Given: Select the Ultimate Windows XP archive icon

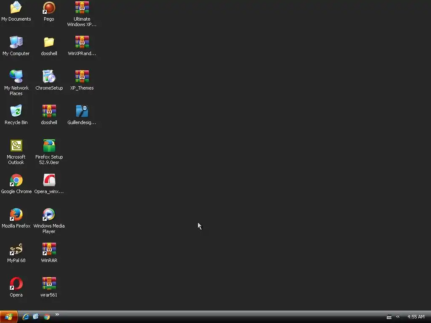Looking at the screenshot, I should click(82, 8).
